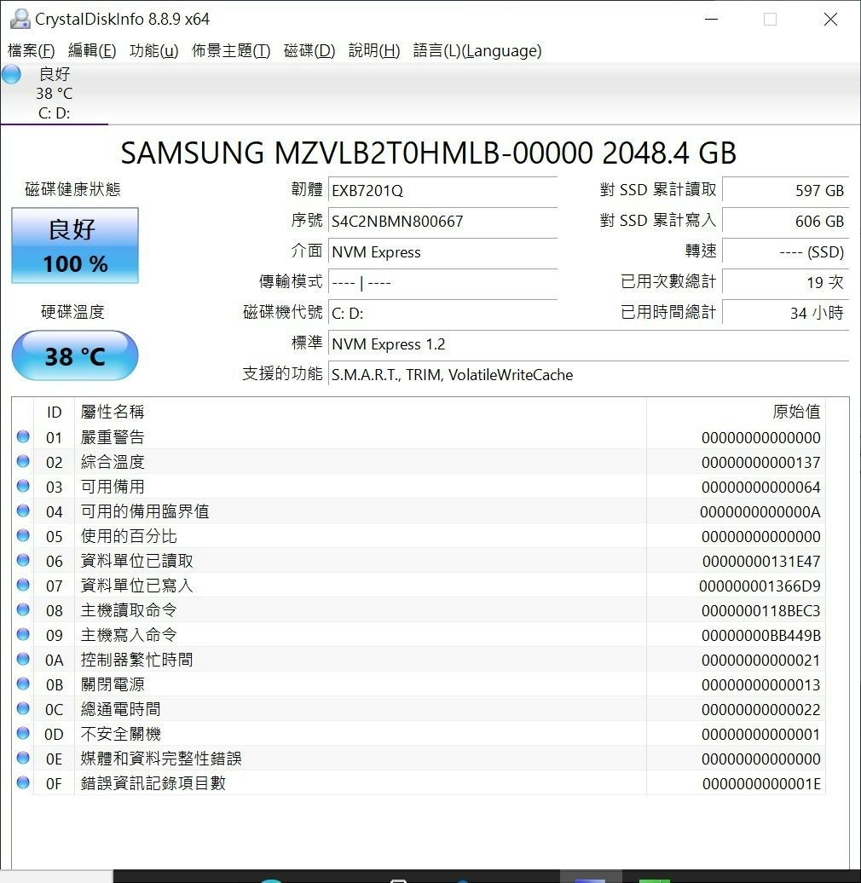The image size is (861, 883).
Task: Click the 原始值 column header
Action: tap(736, 413)
